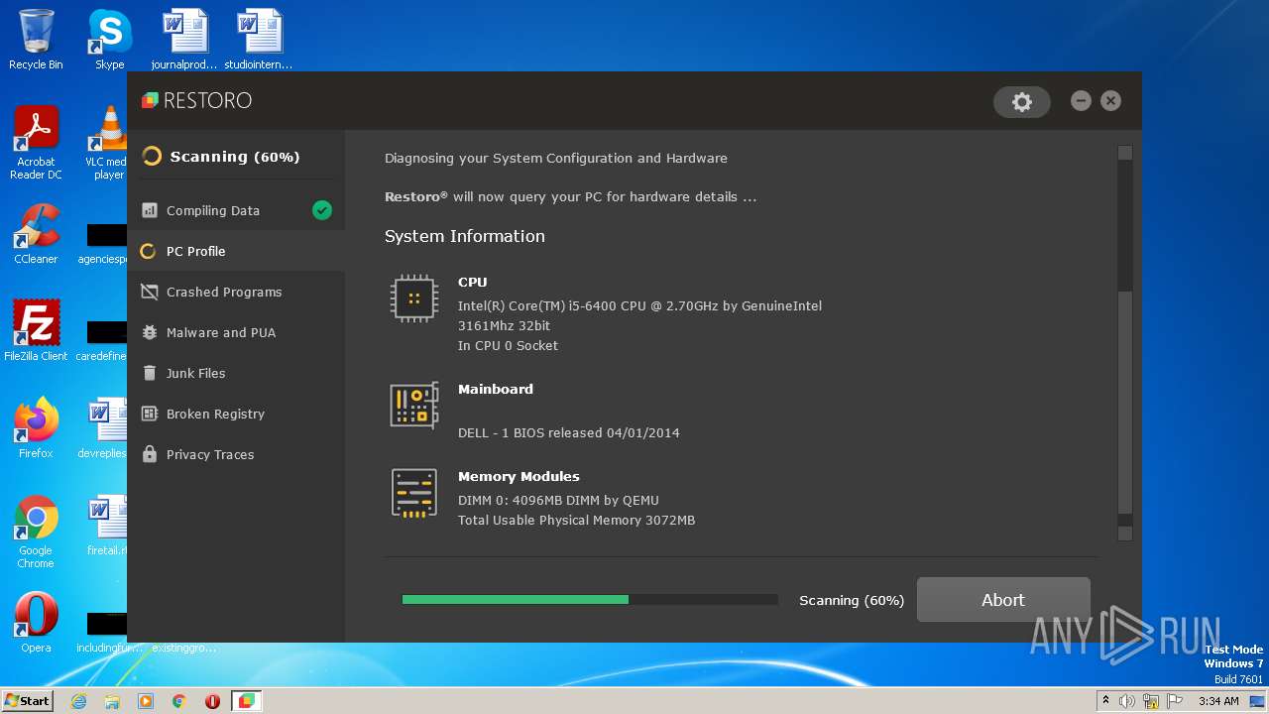Click the taskbar clock 3:34 AM
The image size is (1269, 714).
coord(1218,701)
